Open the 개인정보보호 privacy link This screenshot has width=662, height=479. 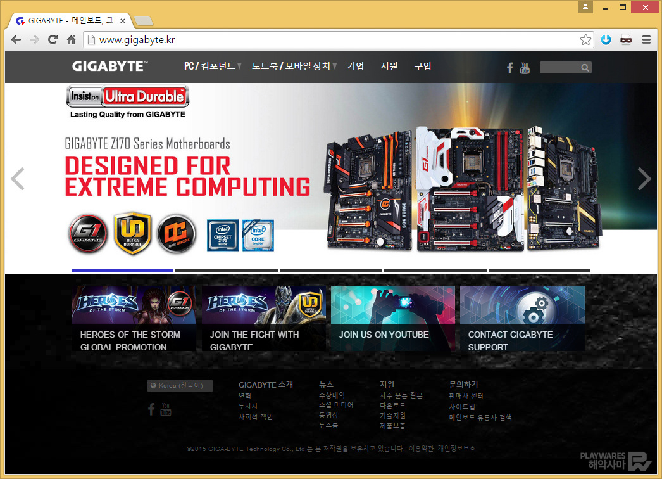456,449
